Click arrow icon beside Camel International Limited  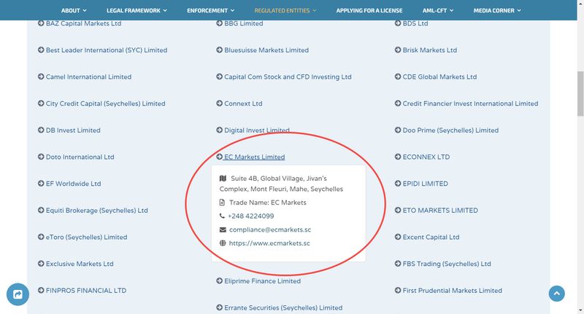click(x=41, y=76)
